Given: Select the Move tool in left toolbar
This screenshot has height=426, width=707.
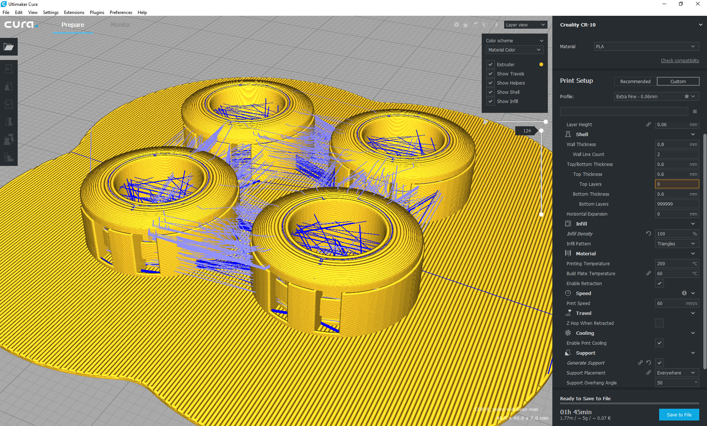Looking at the screenshot, I should point(9,69).
